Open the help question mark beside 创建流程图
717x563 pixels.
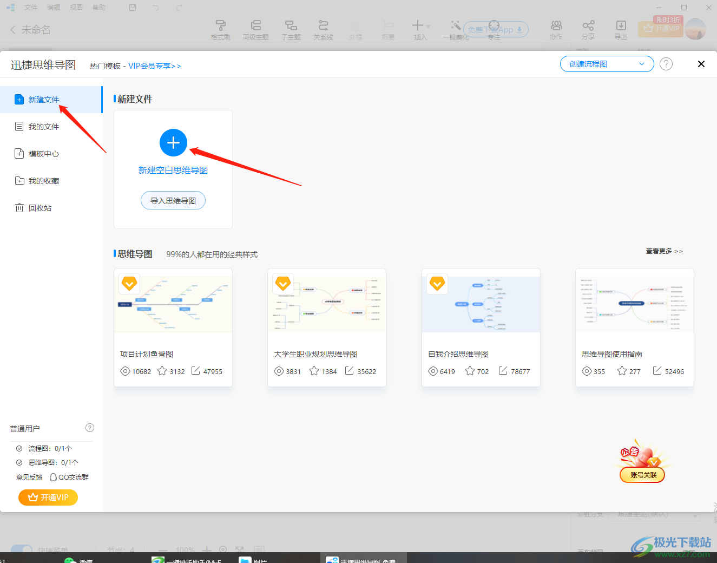(666, 64)
